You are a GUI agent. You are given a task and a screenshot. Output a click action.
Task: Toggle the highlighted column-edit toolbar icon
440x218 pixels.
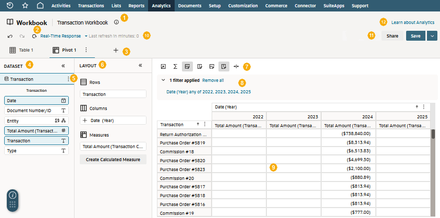224,66
